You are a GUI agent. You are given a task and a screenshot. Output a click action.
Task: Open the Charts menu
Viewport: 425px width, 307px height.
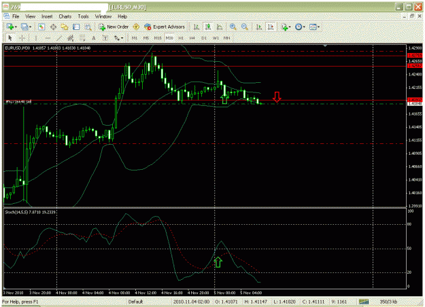pyautogui.click(x=65, y=16)
